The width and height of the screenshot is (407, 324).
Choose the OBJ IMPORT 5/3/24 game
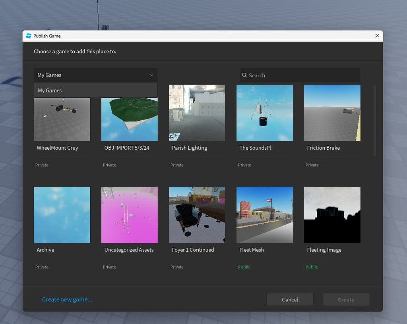coord(130,113)
